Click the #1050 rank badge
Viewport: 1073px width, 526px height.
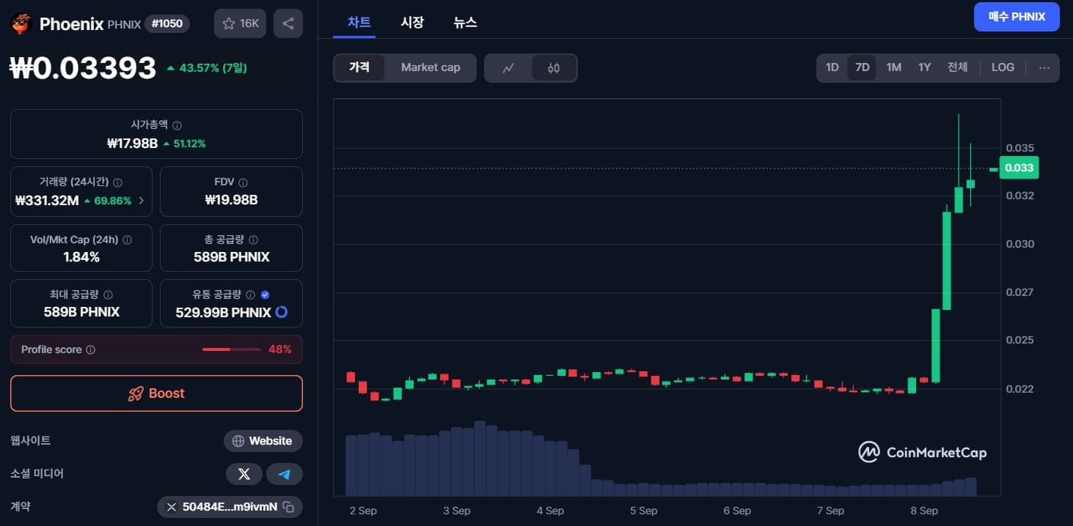tap(167, 23)
